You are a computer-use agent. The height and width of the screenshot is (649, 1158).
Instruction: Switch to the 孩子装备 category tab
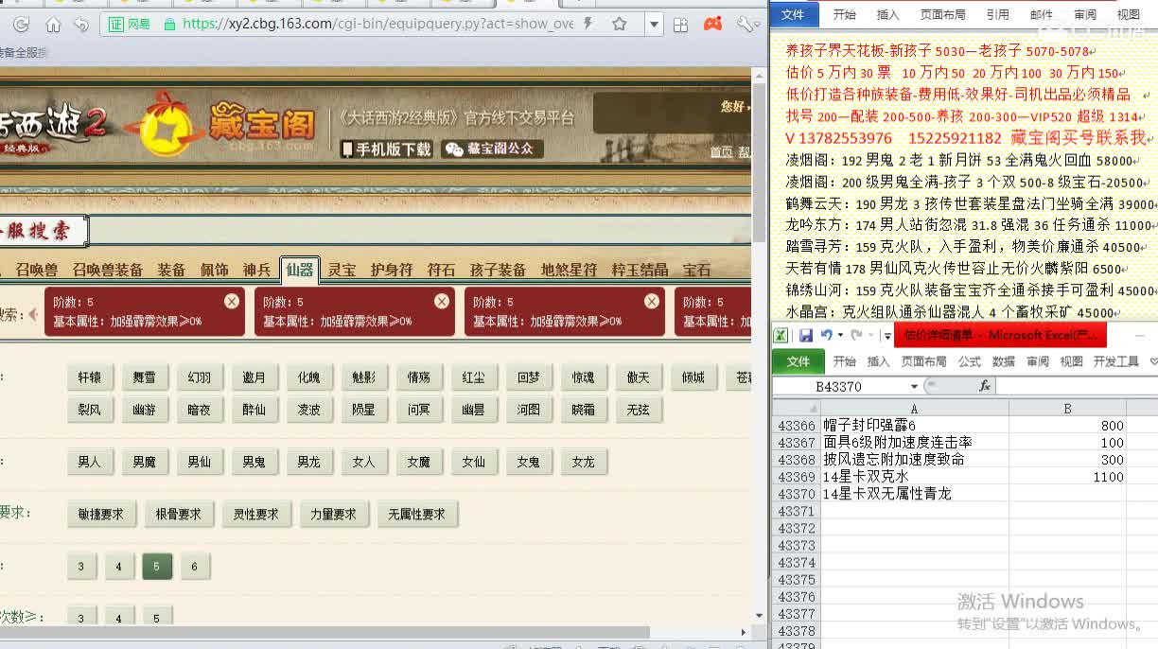pos(498,270)
